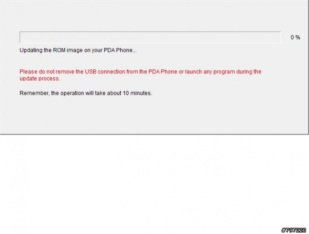
Task: Click the word 'Please' starting the red warning
Action: tap(28, 71)
